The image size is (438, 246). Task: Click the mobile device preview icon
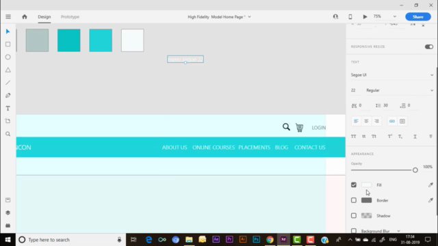(350, 16)
